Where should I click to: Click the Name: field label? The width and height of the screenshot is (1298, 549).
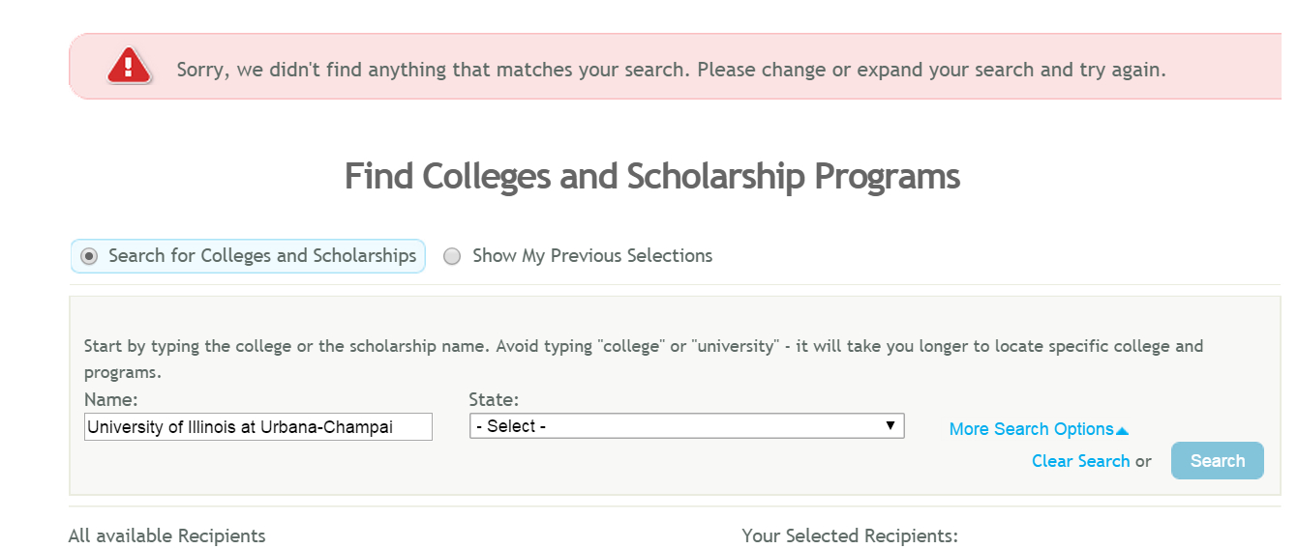[110, 399]
